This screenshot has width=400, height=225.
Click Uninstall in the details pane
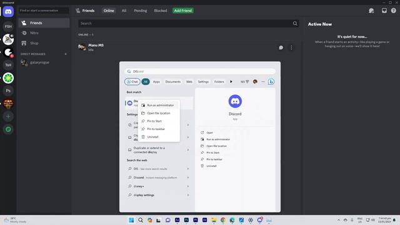click(209, 166)
